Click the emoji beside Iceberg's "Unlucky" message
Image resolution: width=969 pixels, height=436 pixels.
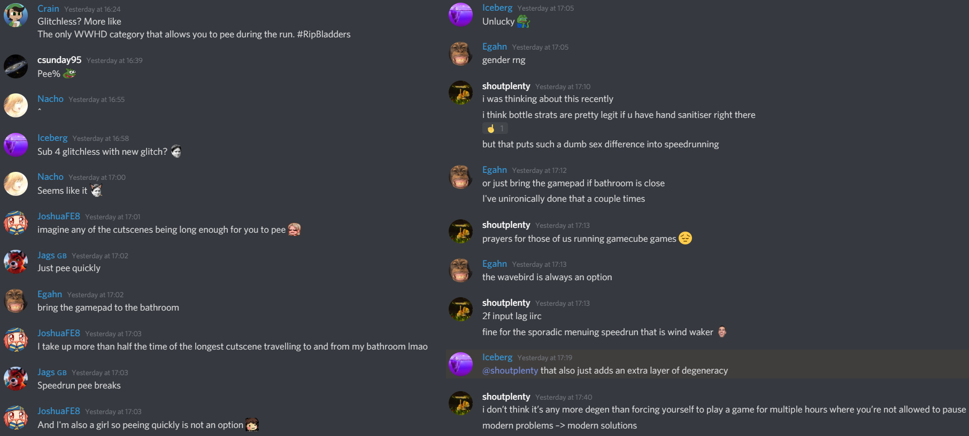(523, 21)
